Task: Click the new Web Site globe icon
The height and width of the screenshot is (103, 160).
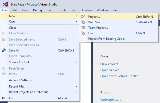Action: pos(83,22)
